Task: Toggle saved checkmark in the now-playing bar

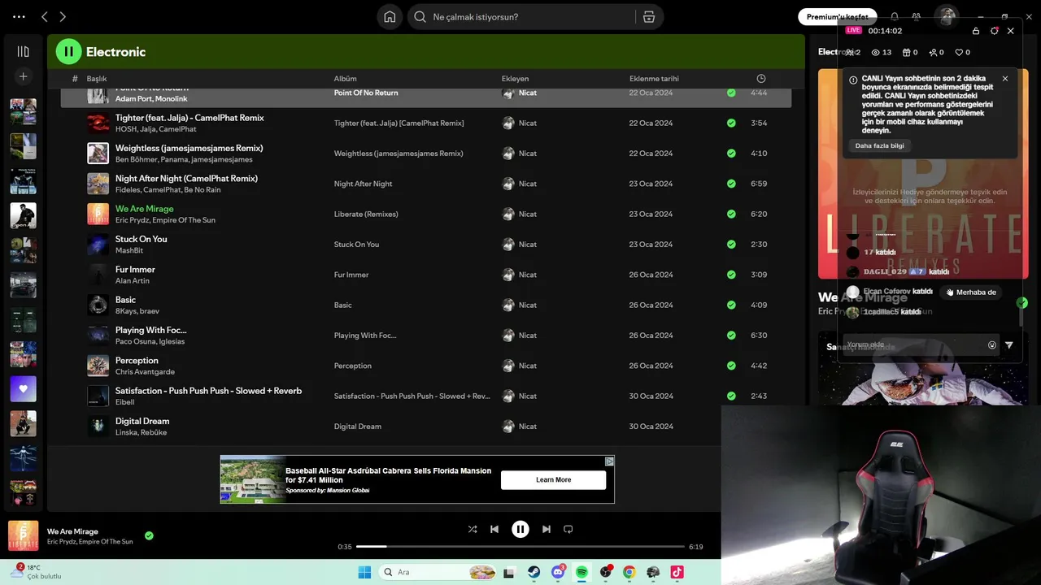Action: (x=149, y=535)
